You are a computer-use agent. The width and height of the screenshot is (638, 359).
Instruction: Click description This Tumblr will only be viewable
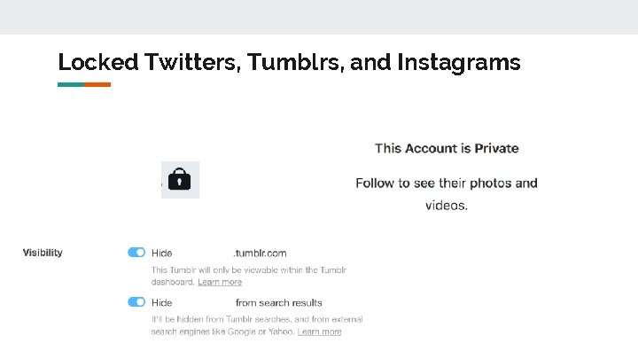(248, 269)
